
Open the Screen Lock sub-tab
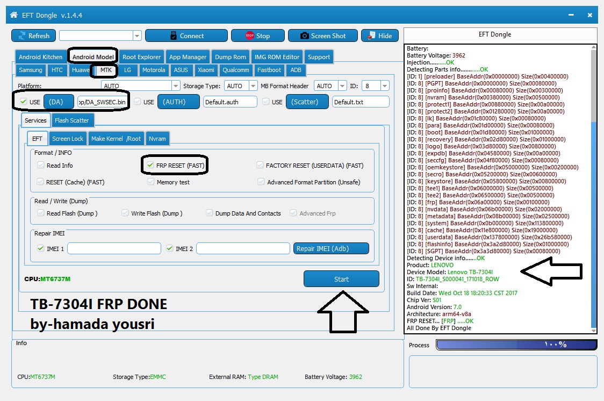(x=67, y=139)
